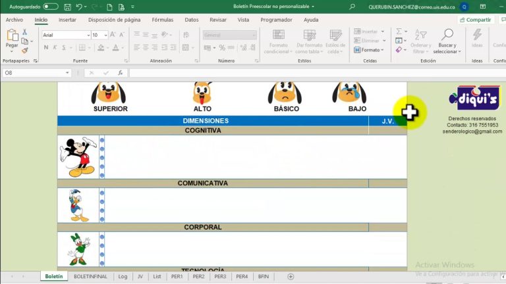506x284 pixels.
Task: Expand the Fuente dialog launcher
Action: coord(126,61)
